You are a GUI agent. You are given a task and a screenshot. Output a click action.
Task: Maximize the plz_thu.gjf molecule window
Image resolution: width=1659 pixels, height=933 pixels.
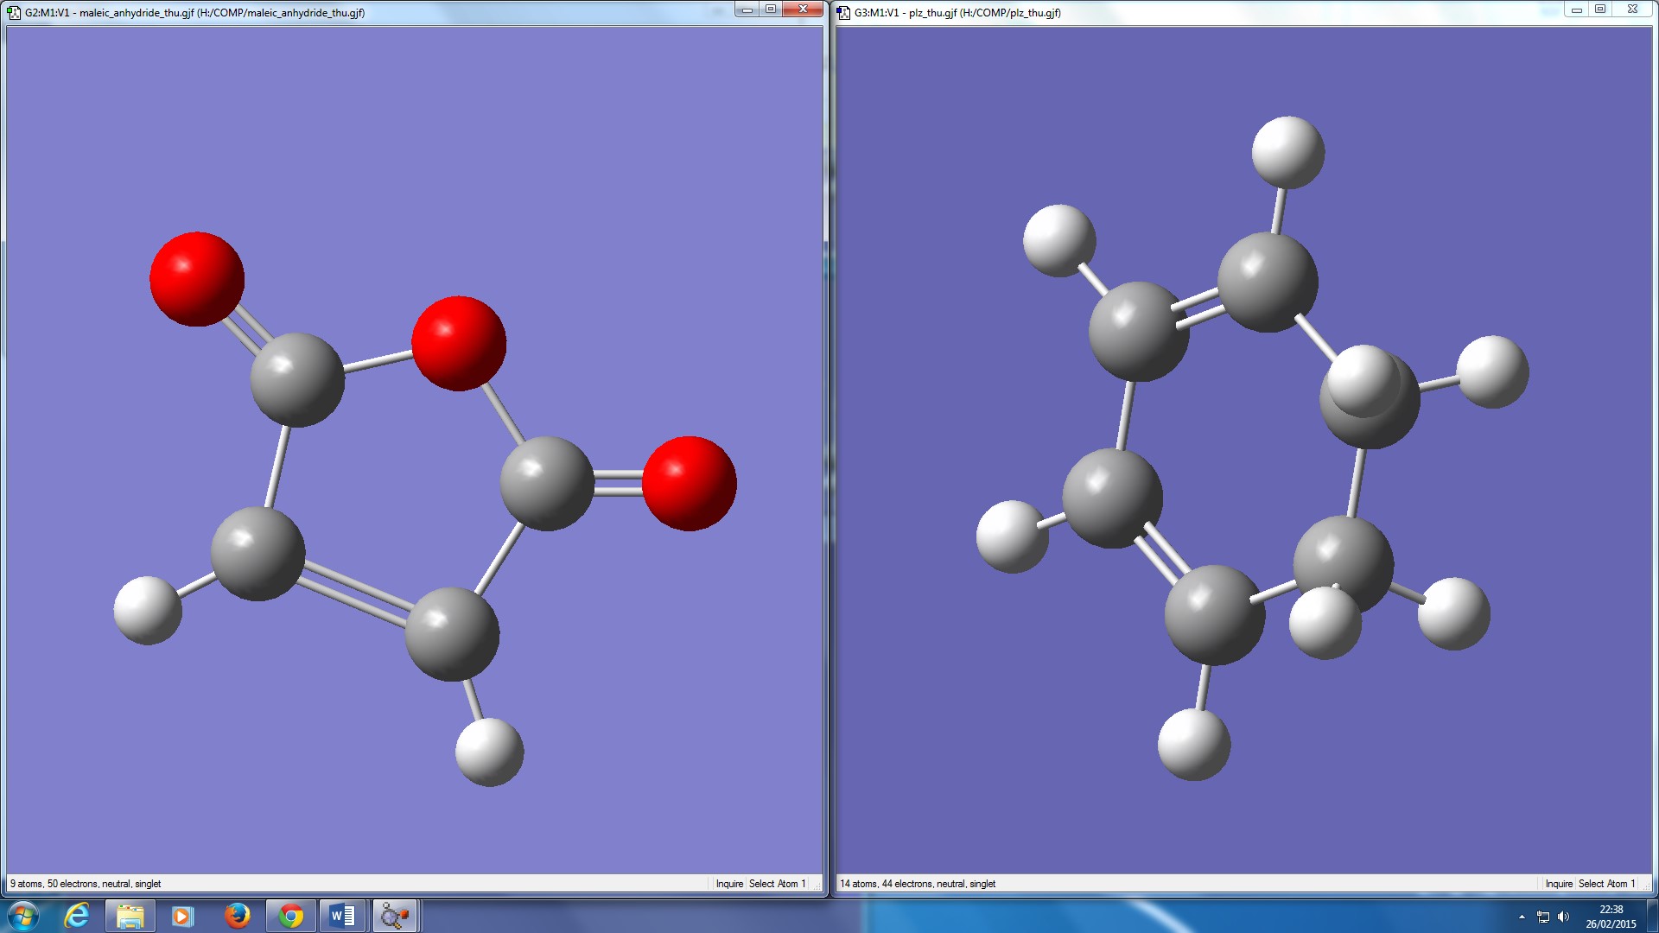click(1600, 10)
